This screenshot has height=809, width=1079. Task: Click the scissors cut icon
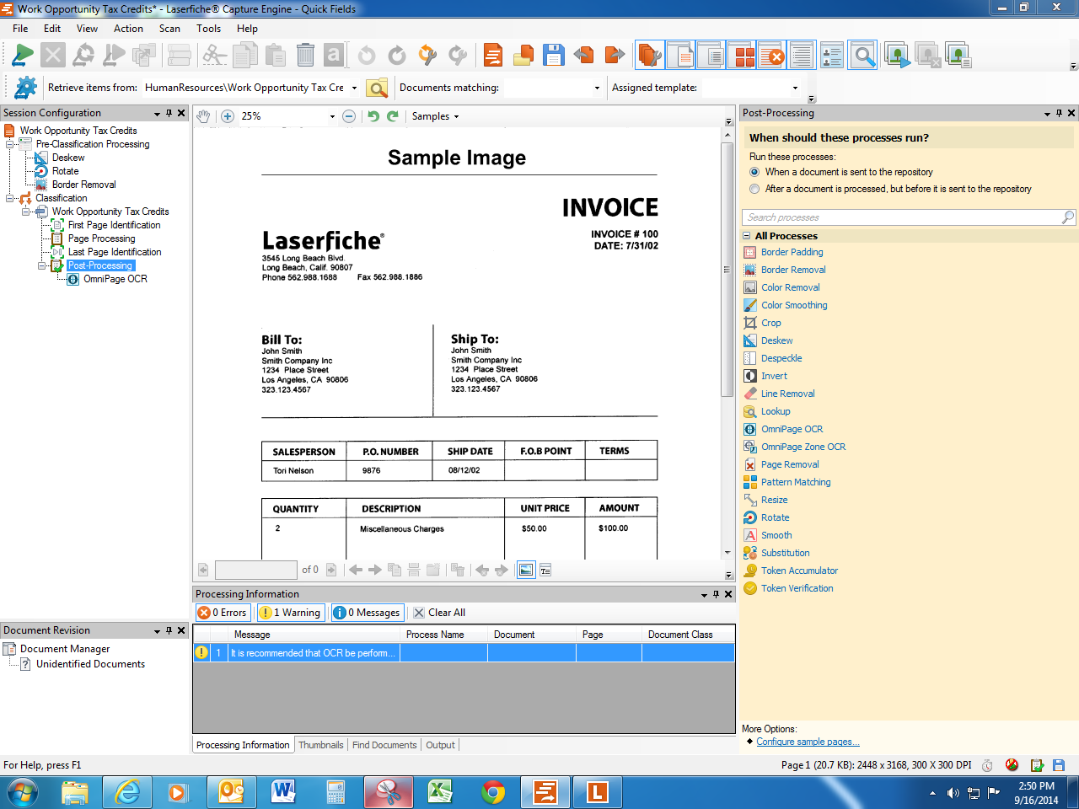tap(215, 56)
